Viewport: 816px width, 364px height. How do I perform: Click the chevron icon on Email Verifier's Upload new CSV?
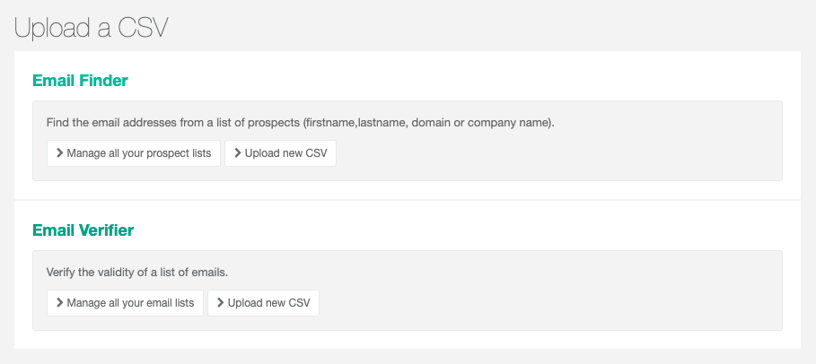(x=220, y=303)
